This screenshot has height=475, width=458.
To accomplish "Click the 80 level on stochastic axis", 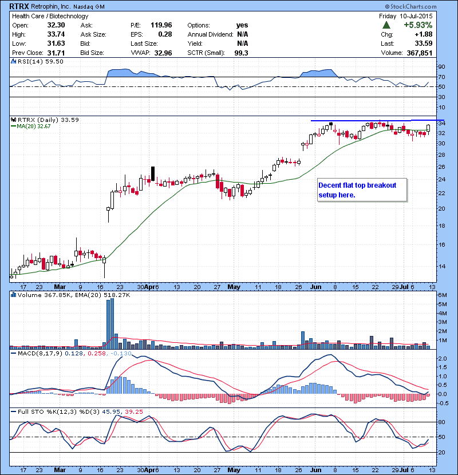I will click(441, 422).
